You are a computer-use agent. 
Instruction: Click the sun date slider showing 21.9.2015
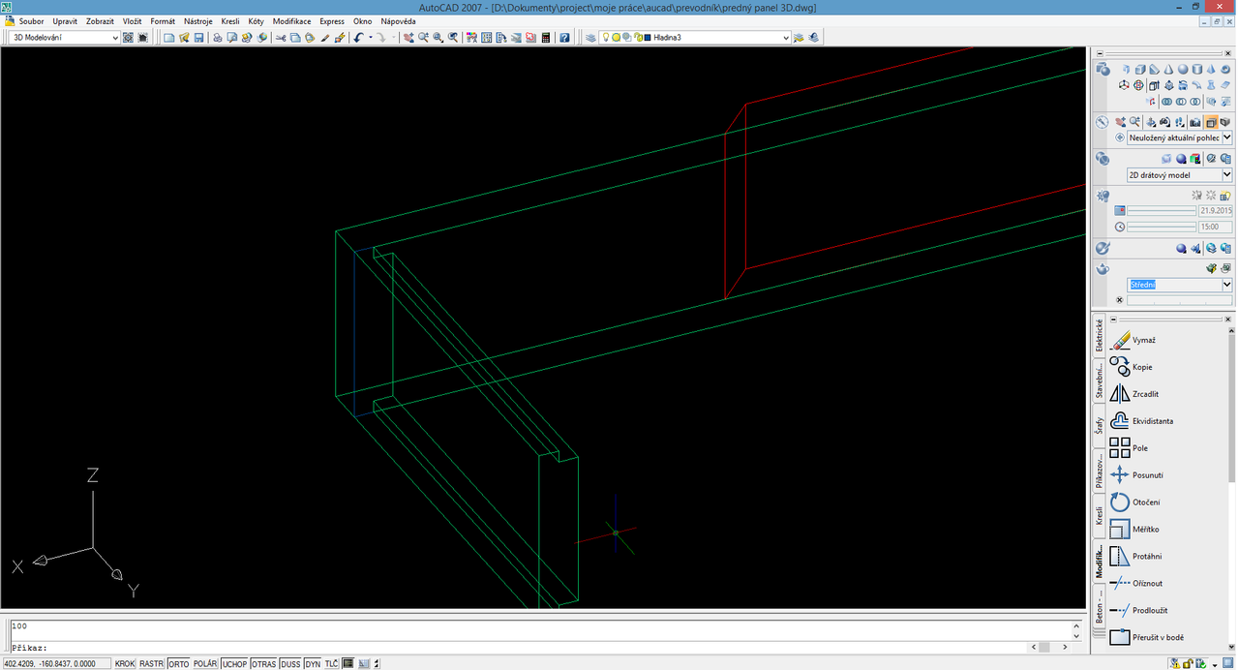pyautogui.click(x=1162, y=210)
